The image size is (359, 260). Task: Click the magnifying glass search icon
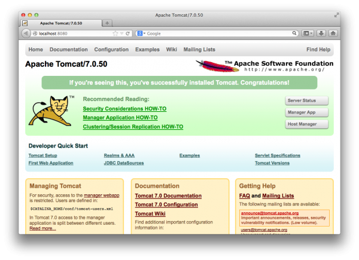pos(294,33)
